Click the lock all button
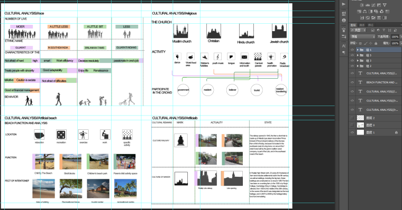The image size is (402, 210). 376,43
